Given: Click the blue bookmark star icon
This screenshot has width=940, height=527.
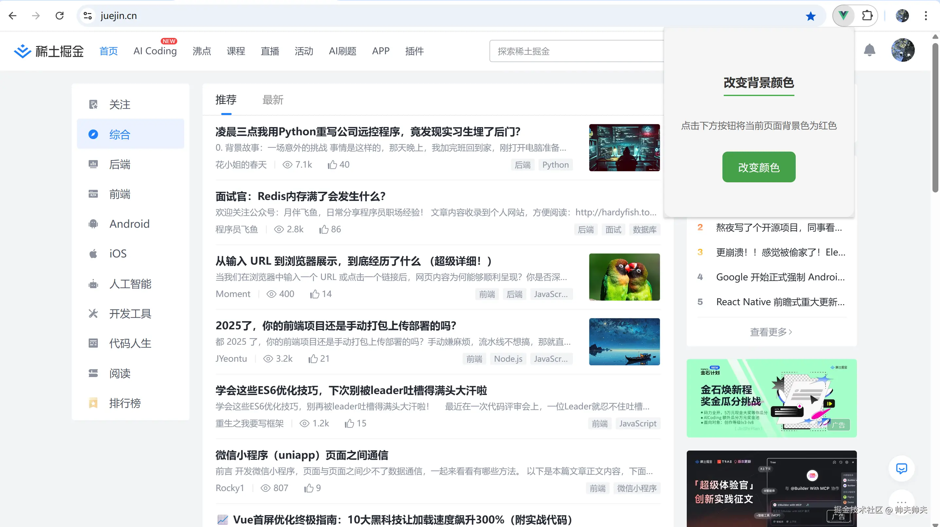Looking at the screenshot, I should tap(810, 16).
